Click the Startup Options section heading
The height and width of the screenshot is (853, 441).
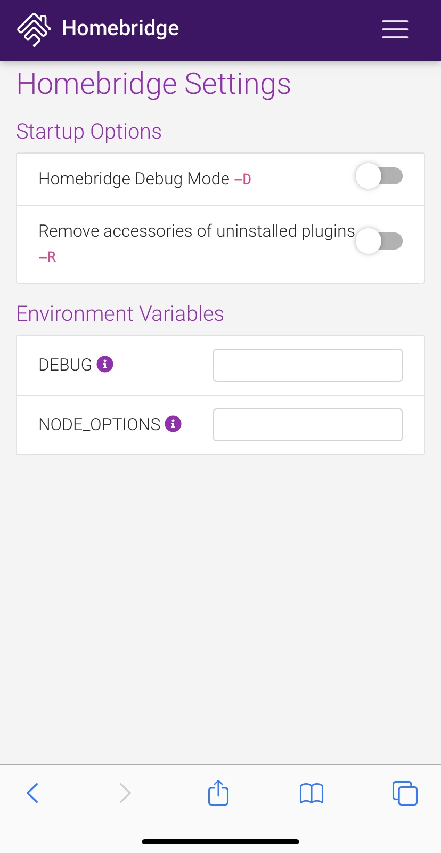(89, 131)
